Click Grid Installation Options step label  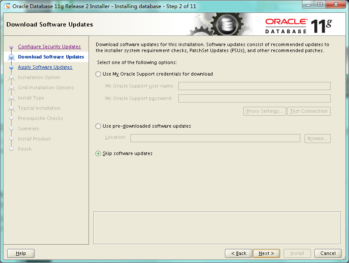46,88
